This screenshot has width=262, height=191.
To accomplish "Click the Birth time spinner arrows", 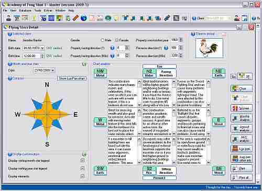I will tap(42, 56).
